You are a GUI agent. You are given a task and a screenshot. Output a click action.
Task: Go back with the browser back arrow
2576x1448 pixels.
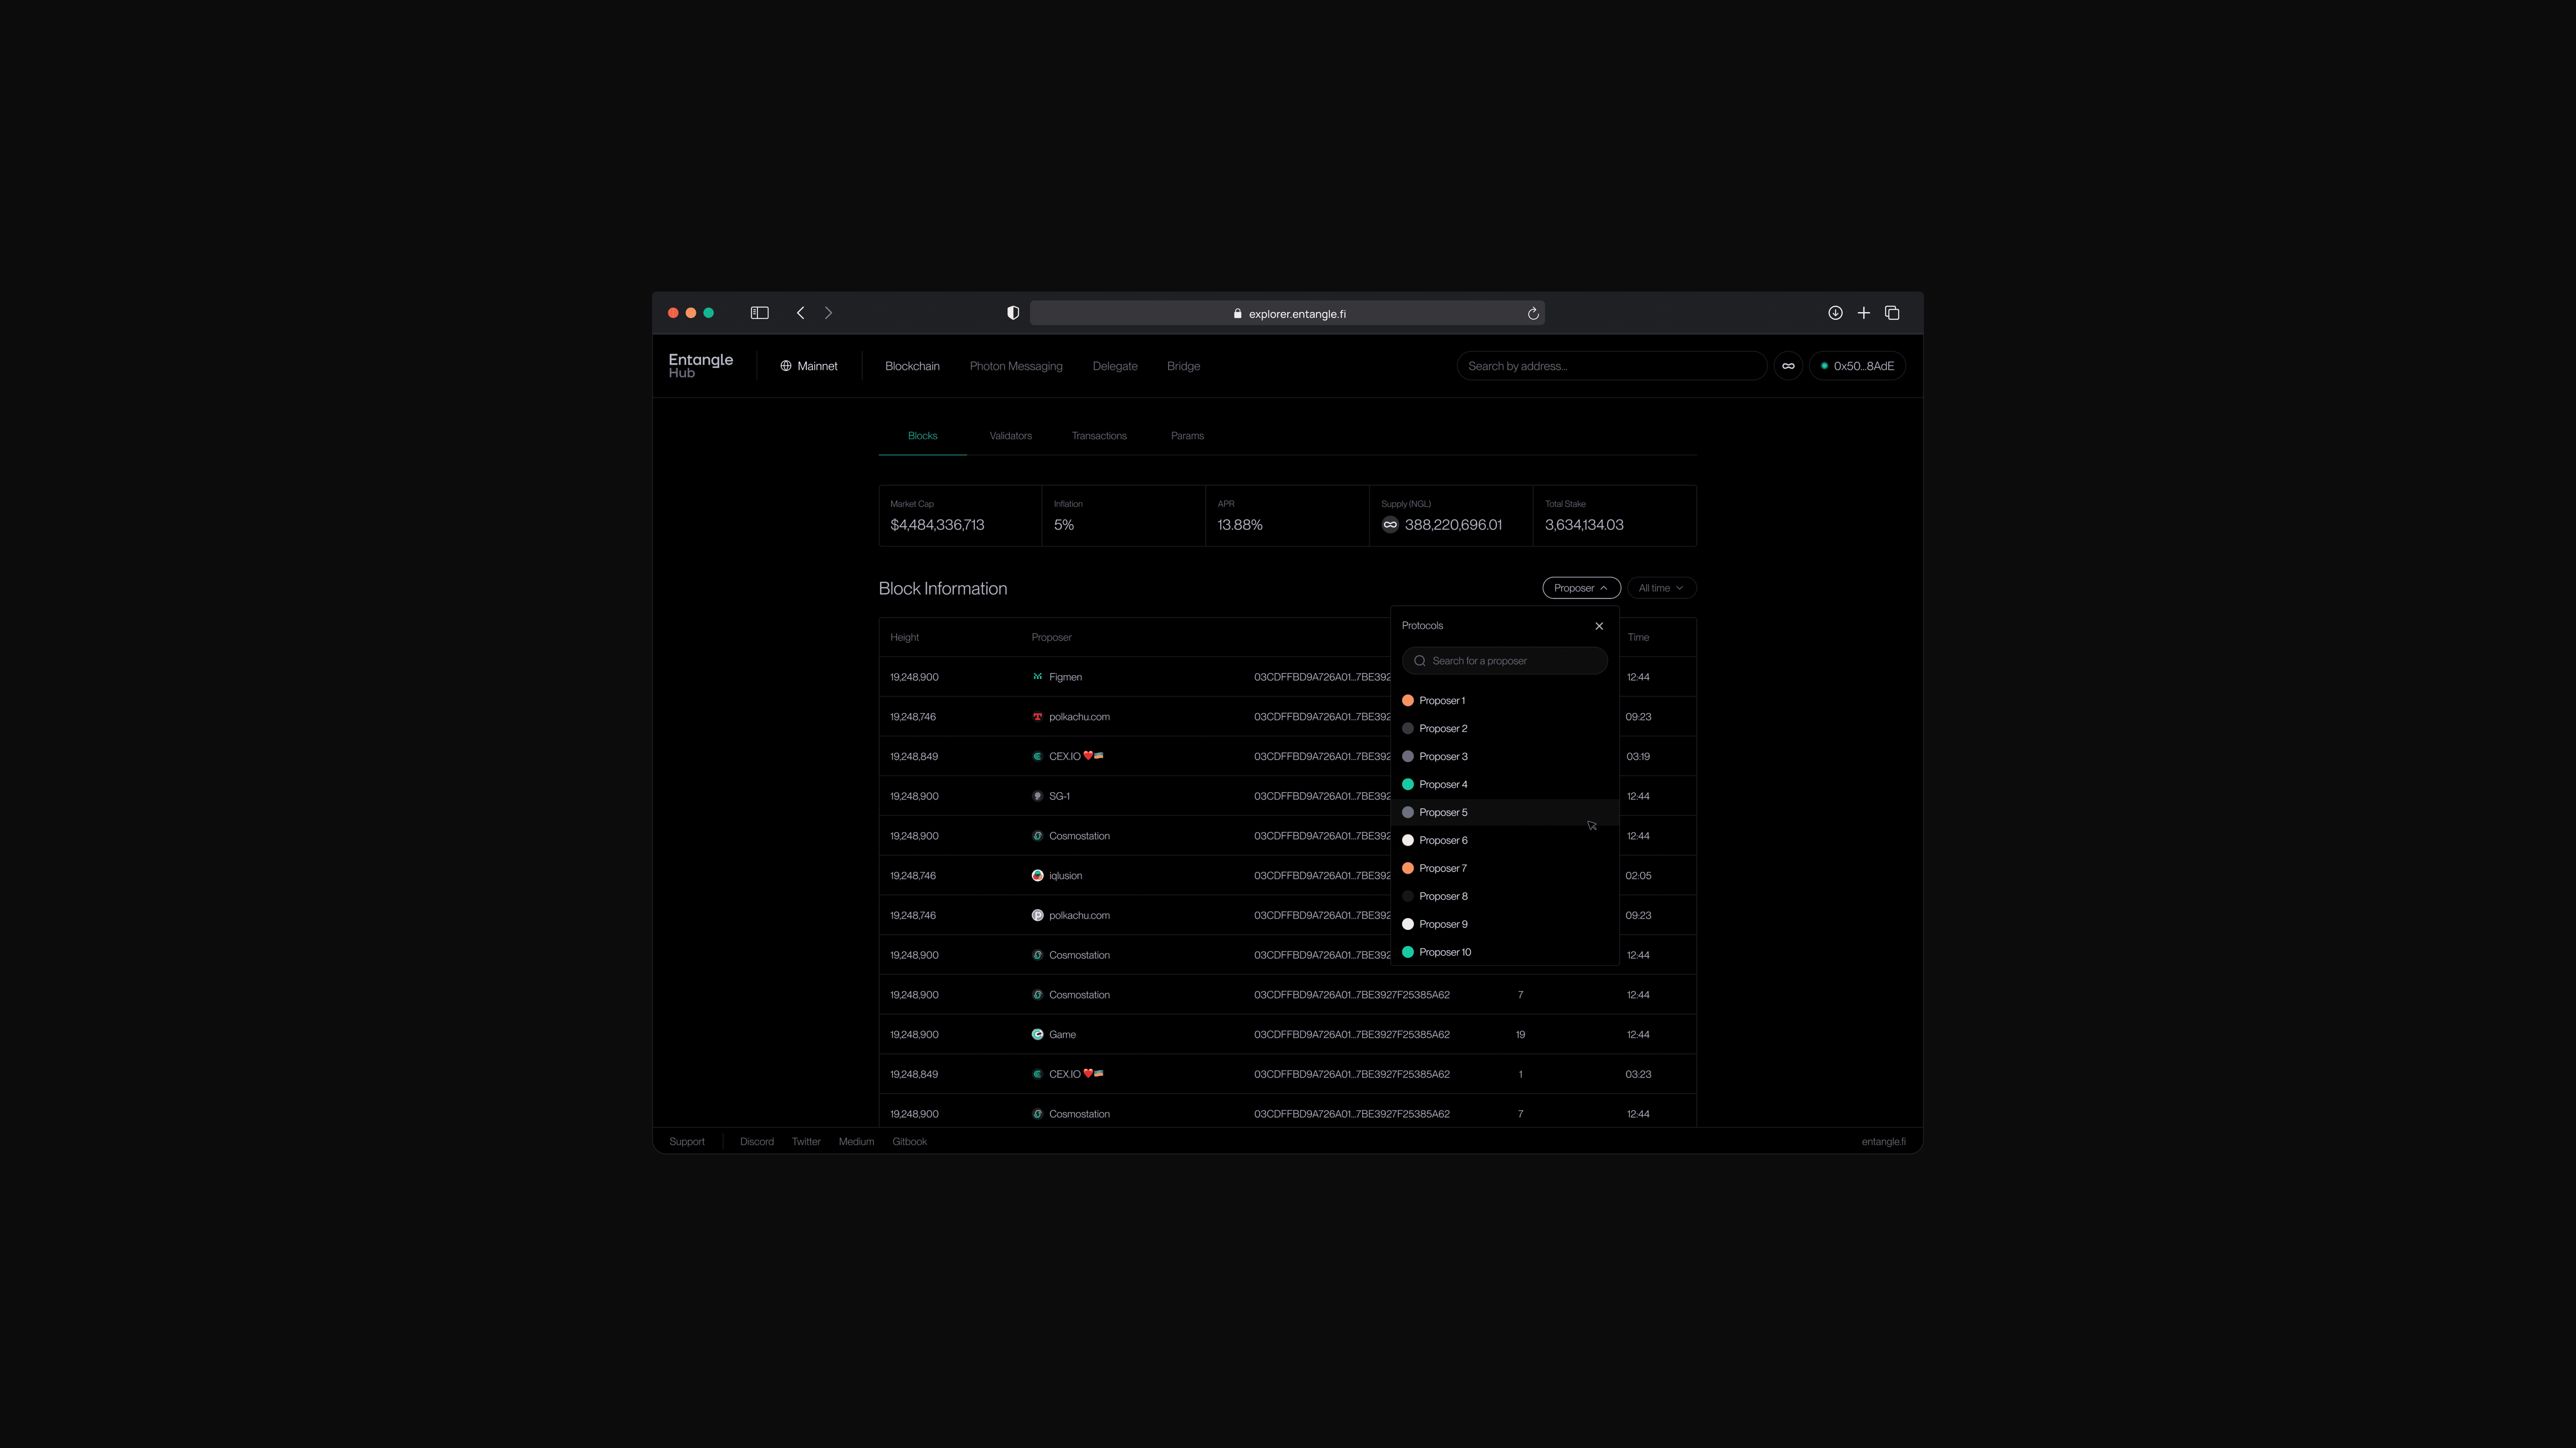coord(800,313)
